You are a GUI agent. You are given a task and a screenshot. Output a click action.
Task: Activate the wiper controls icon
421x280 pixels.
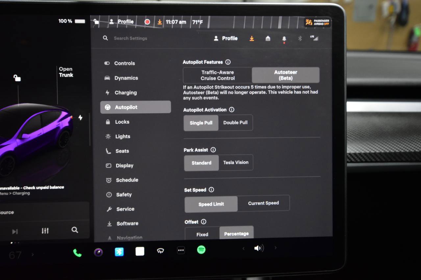click(x=161, y=251)
